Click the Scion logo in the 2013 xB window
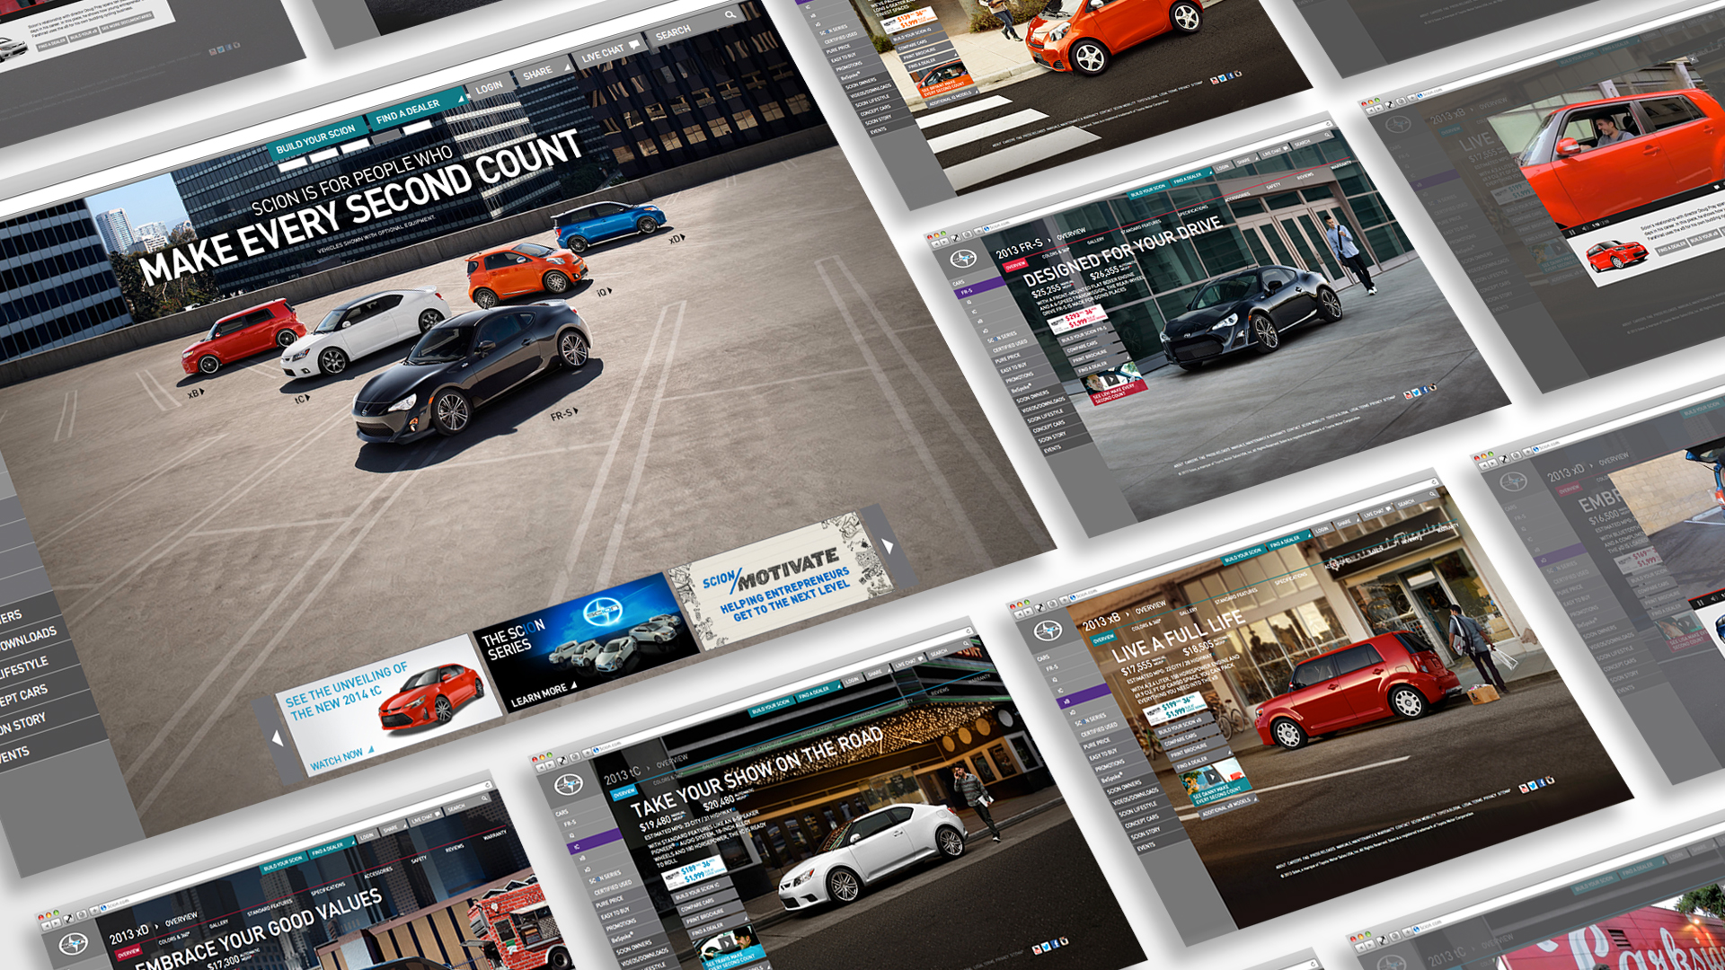Screen dimensions: 1725x970 coord(1048,630)
